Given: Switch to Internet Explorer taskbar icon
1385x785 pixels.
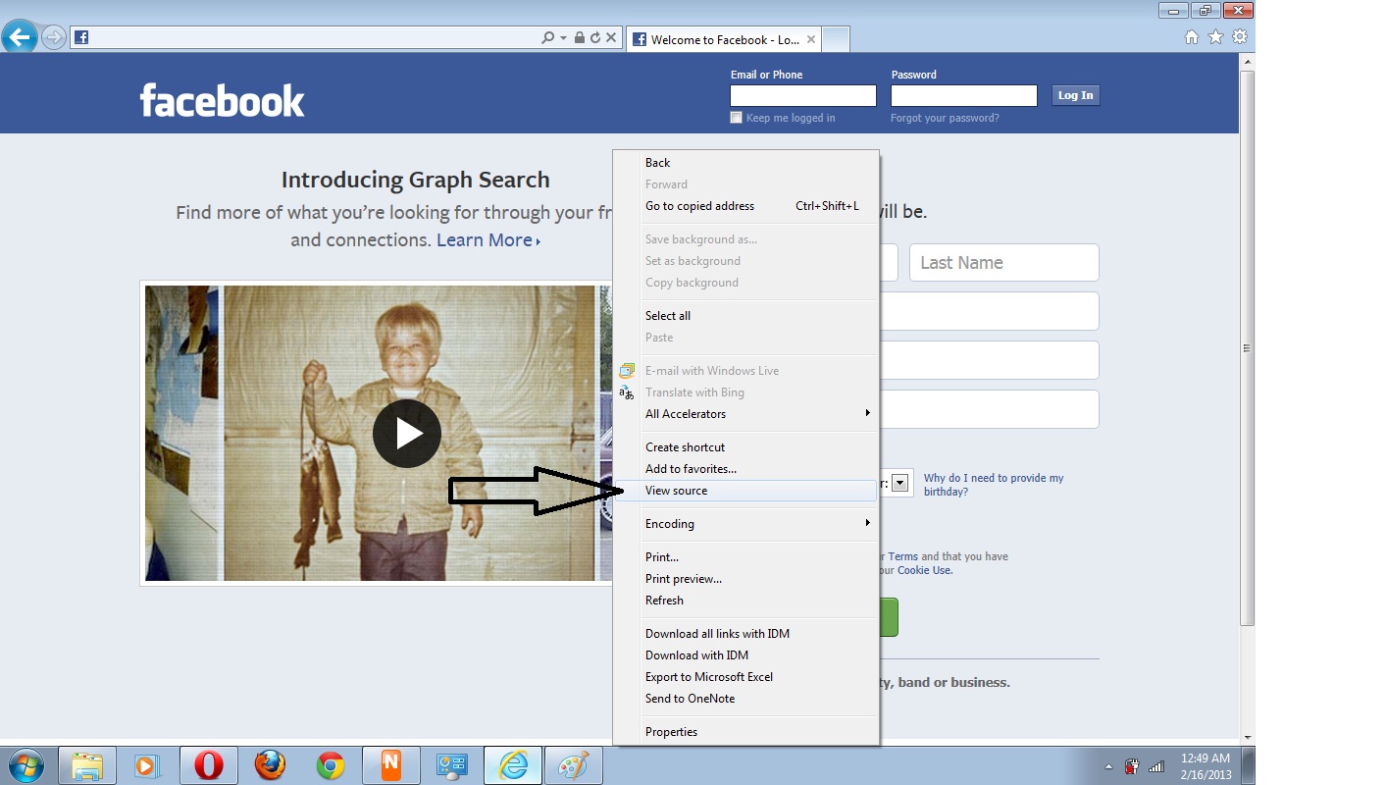Looking at the screenshot, I should click(513, 765).
